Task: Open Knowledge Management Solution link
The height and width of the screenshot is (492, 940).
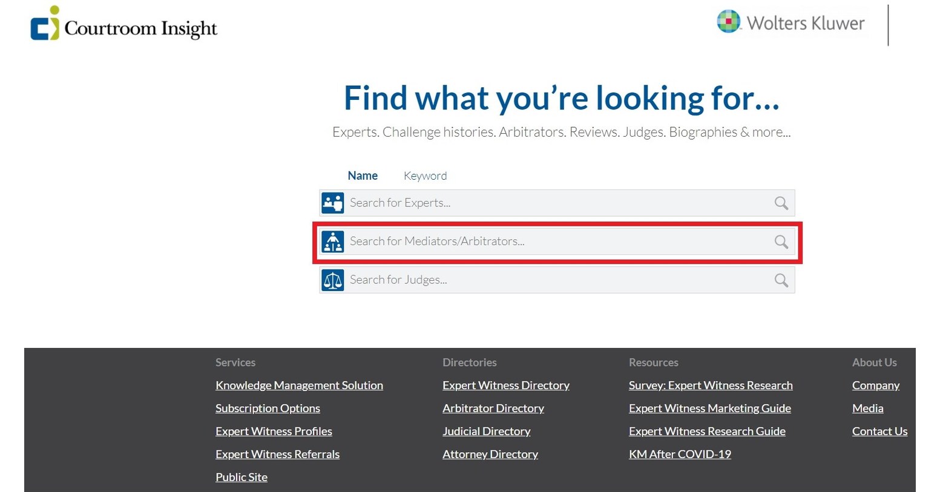Action: 299,385
